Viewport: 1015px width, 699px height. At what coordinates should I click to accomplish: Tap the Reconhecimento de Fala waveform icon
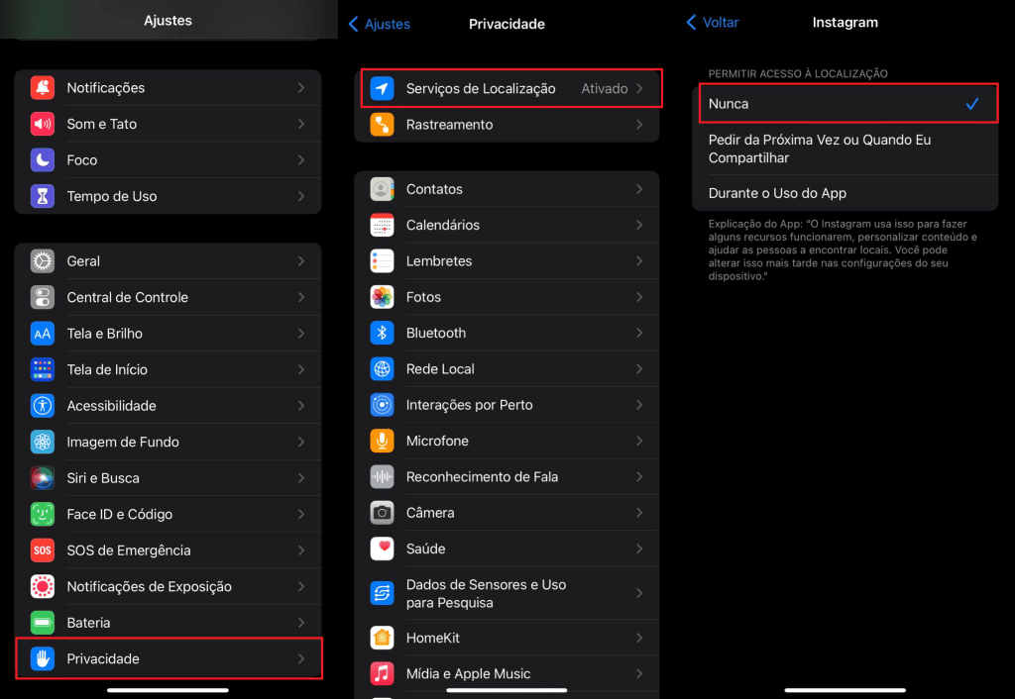pyautogui.click(x=382, y=477)
